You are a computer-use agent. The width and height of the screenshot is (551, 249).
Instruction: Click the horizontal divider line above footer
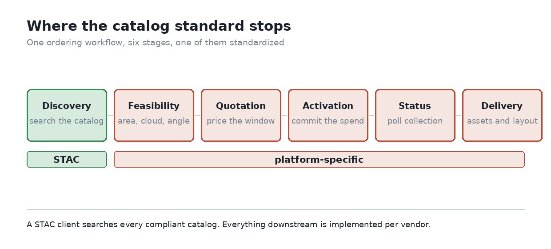coord(275,209)
